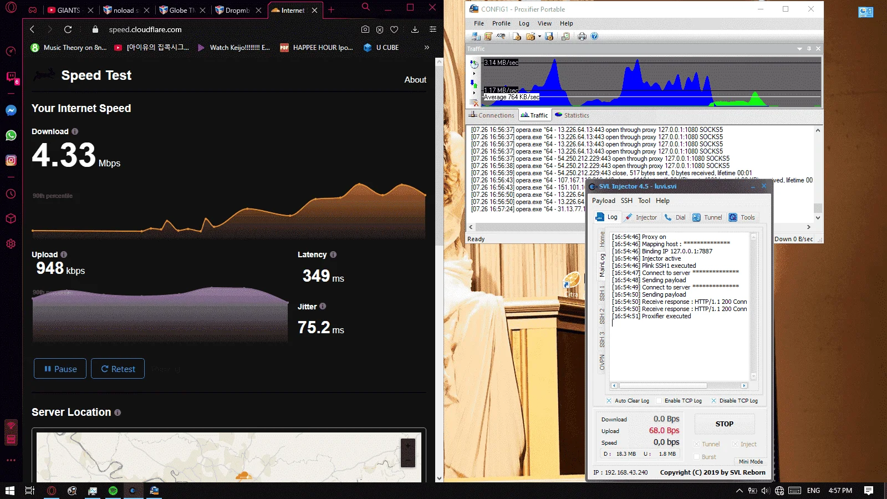Expand the traffic direction options arrow

coord(474,93)
